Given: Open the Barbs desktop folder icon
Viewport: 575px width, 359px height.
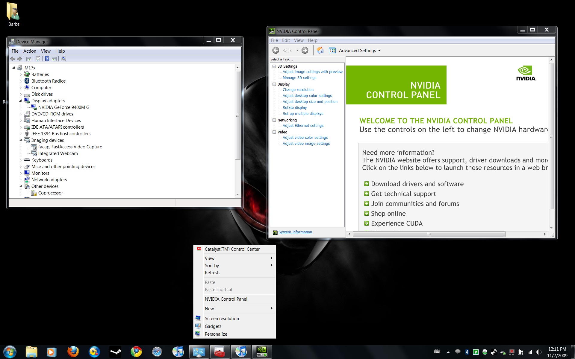Looking at the screenshot, I should point(13,14).
